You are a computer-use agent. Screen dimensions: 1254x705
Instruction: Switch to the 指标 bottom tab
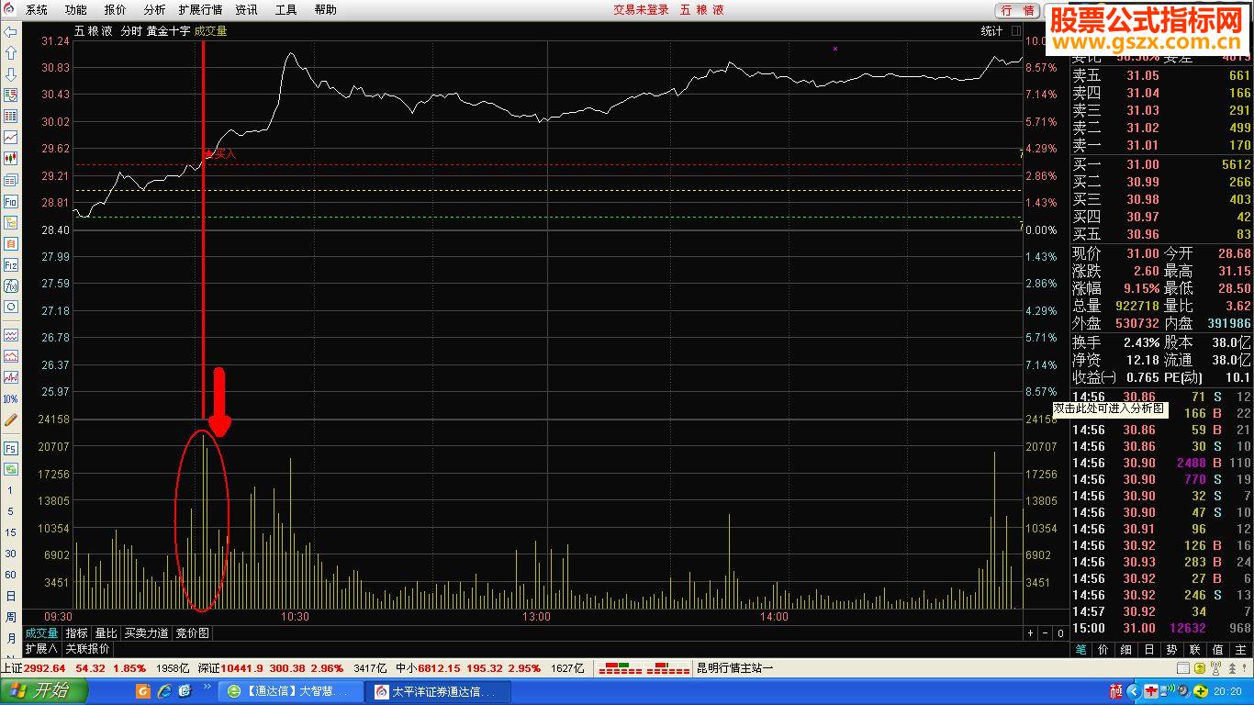pos(77,633)
